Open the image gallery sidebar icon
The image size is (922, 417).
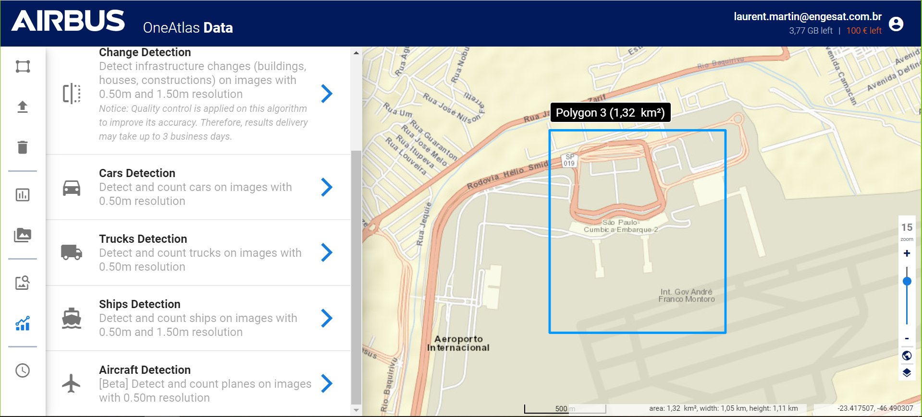[x=23, y=235]
